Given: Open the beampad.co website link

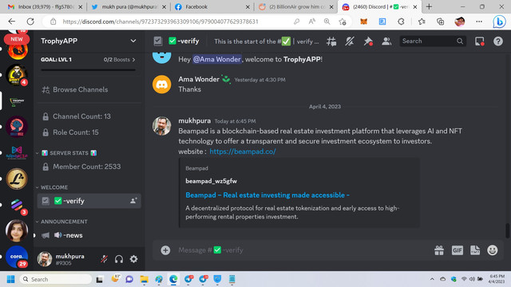Looking at the screenshot, I should pos(243,151).
